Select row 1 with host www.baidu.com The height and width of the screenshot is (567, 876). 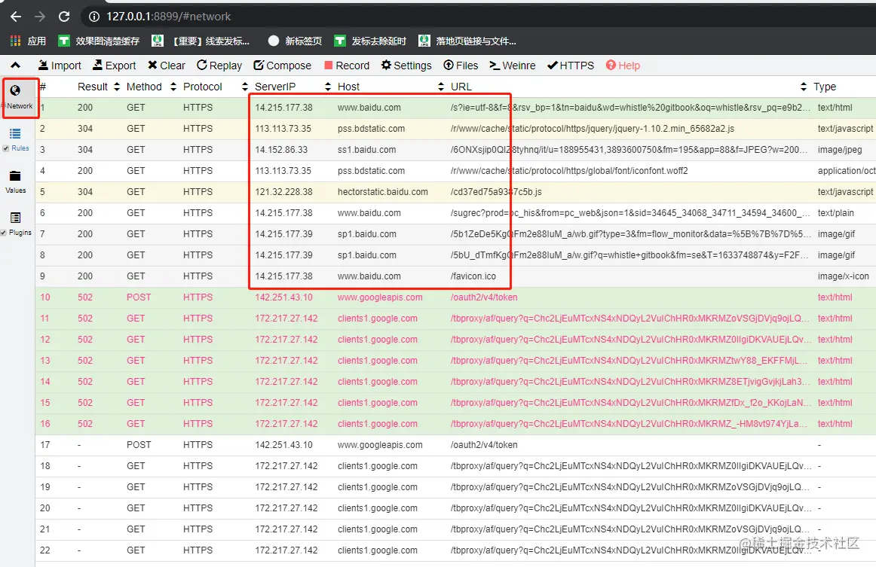[x=455, y=108]
